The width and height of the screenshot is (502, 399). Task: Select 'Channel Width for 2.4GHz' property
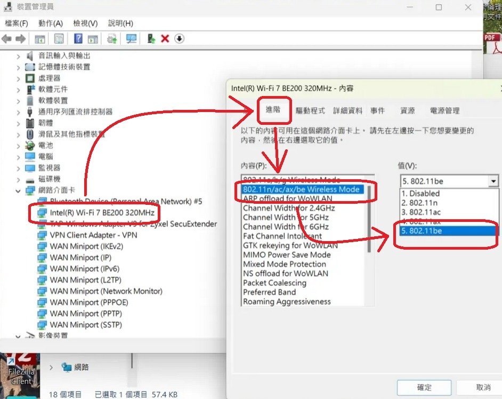(x=289, y=209)
